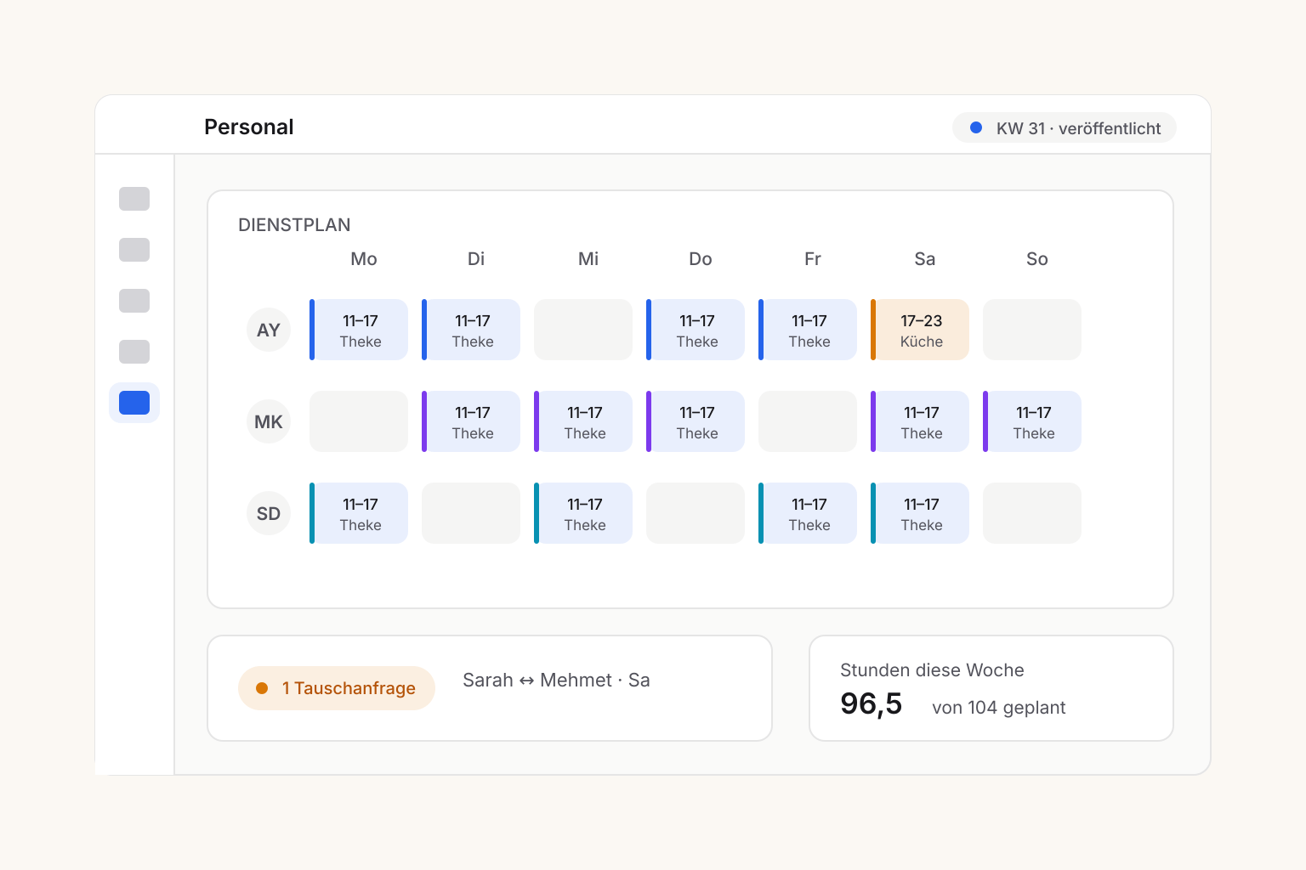
Task: Click SD's empty Tuesday slot
Action: 471,513
